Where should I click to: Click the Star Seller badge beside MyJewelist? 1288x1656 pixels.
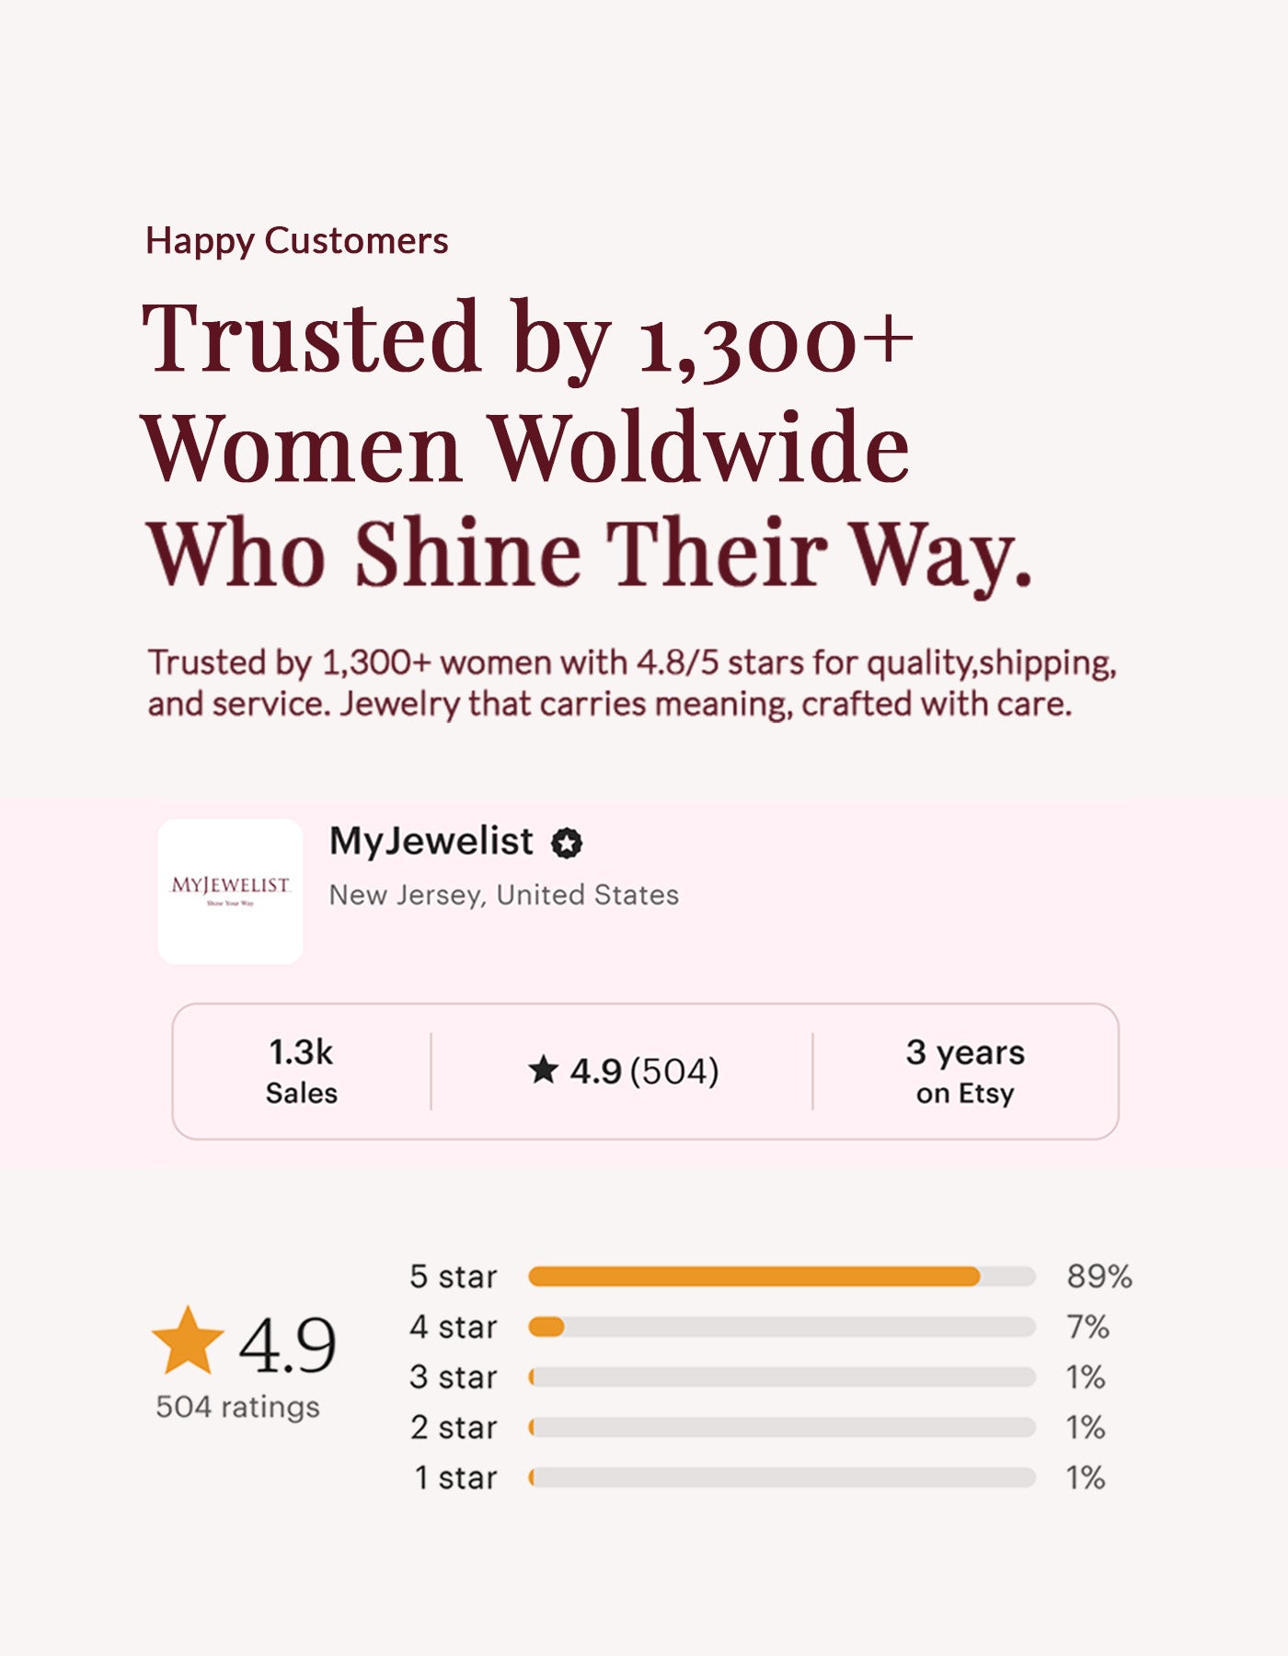tap(567, 843)
